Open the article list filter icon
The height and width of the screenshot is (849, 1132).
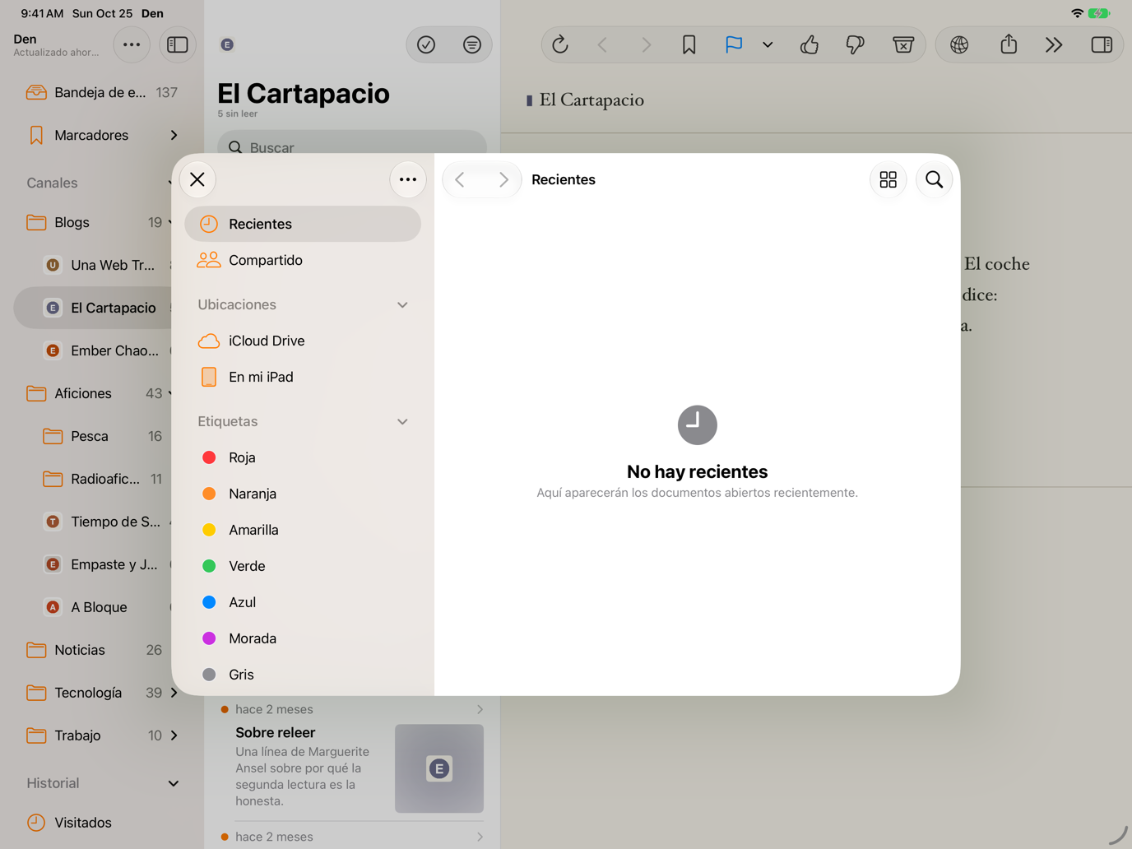click(x=472, y=44)
